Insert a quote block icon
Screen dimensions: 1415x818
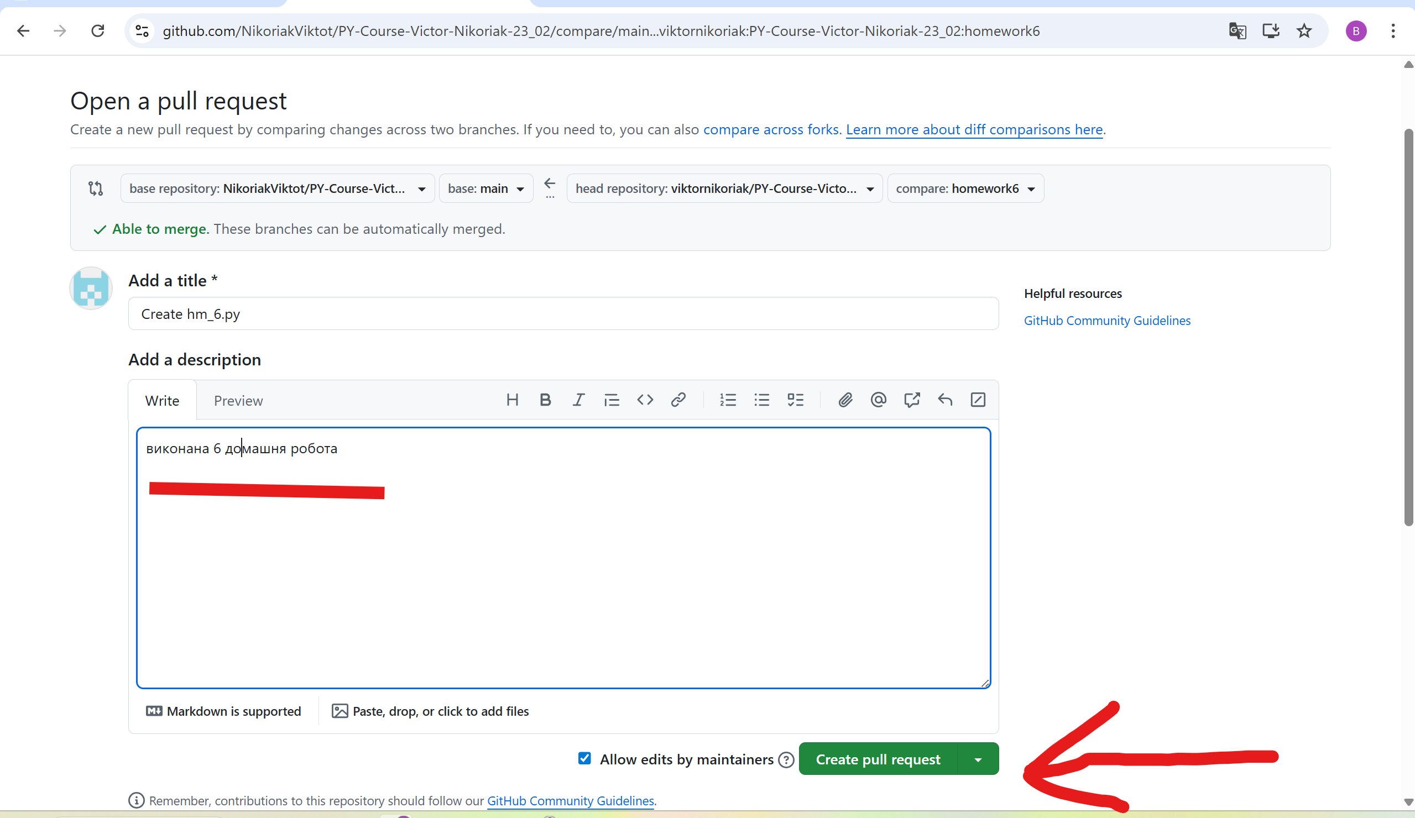click(x=612, y=400)
